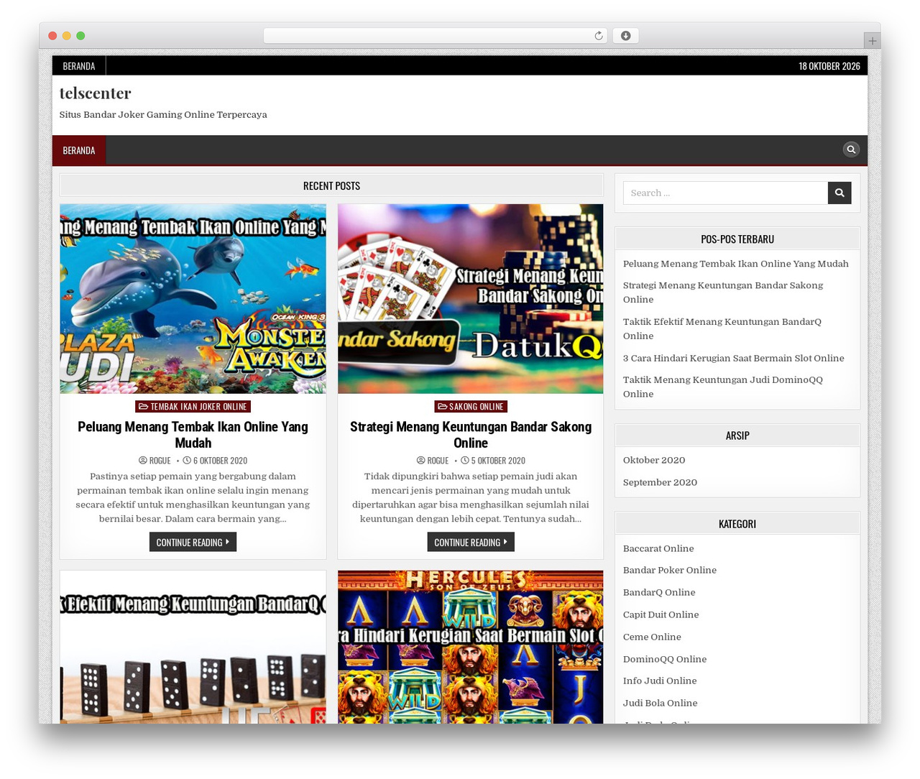Open the Bandar Poker Online category

[670, 570]
